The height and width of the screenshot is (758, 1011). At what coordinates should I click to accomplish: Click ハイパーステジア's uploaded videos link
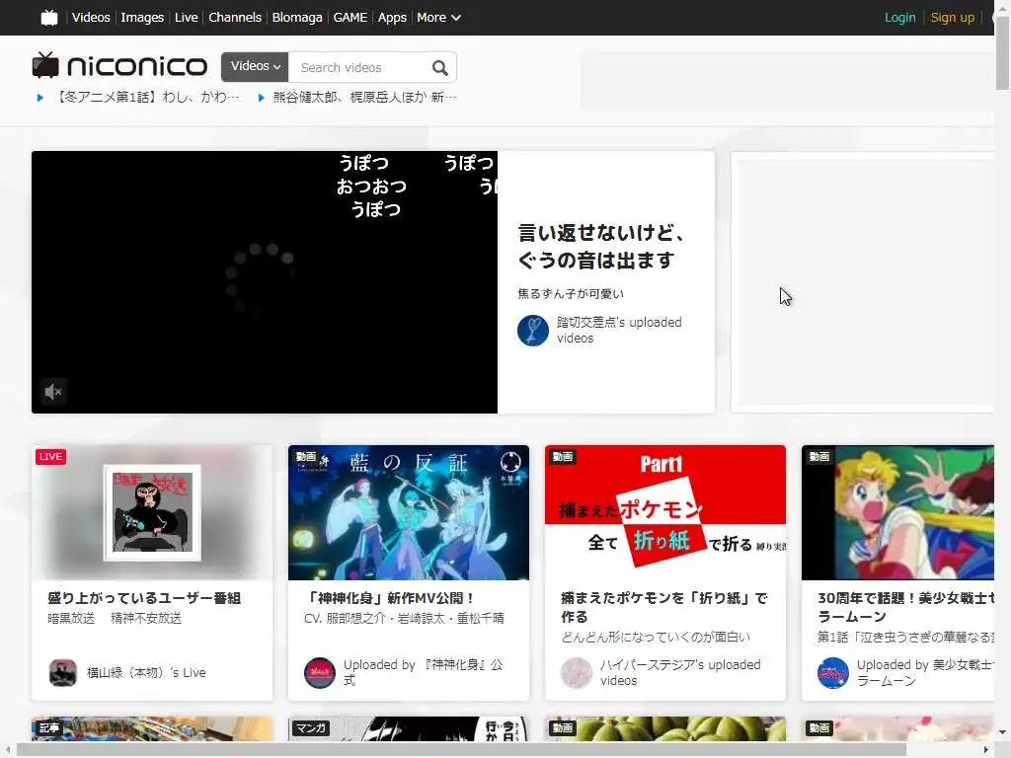click(680, 672)
